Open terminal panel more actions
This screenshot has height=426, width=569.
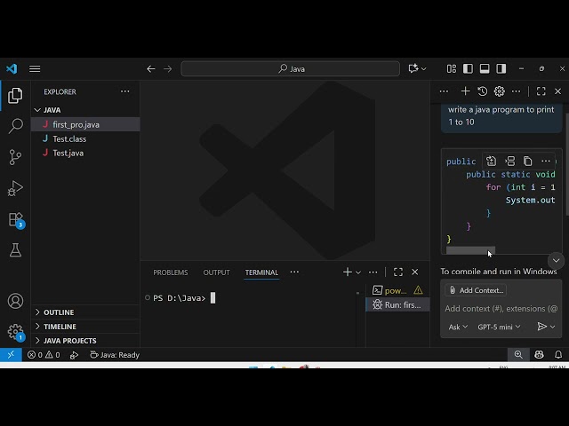(x=373, y=272)
